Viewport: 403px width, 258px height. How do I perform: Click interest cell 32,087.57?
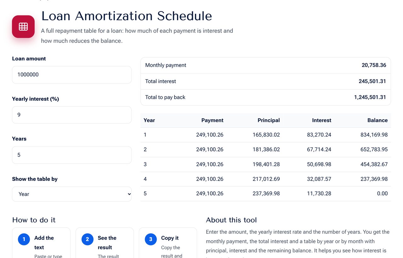[x=319, y=179]
